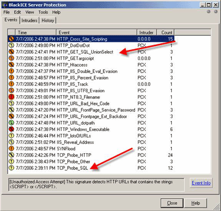Click the question icon next to HTTP_DotDotDot
Image resolution: width=221 pixels, height=211 pixels.
[x=11, y=45]
